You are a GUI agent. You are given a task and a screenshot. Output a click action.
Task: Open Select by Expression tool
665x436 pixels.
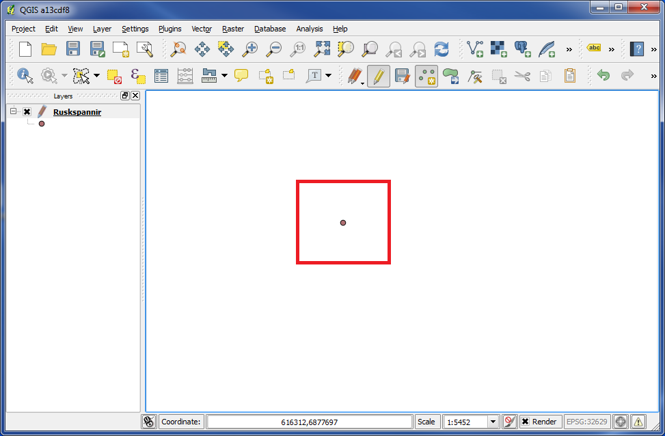pos(137,76)
